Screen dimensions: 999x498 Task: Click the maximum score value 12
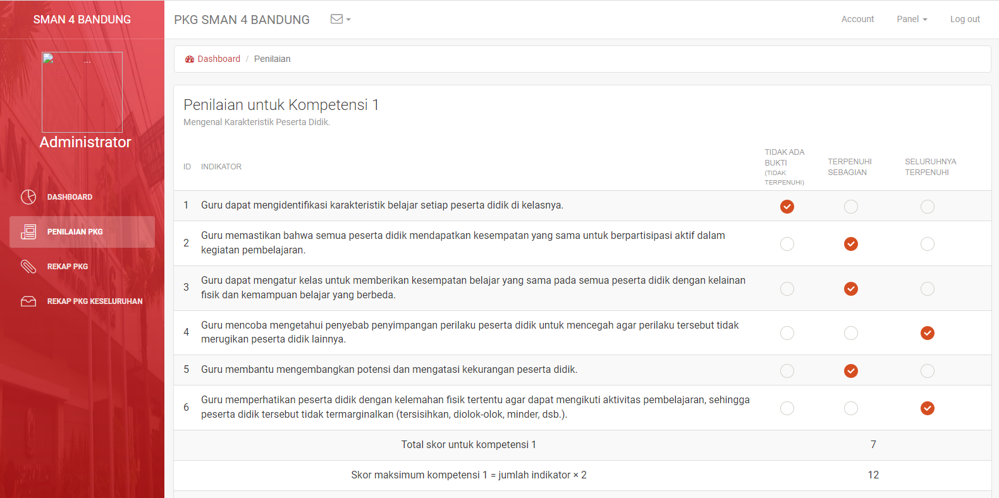[x=873, y=475]
